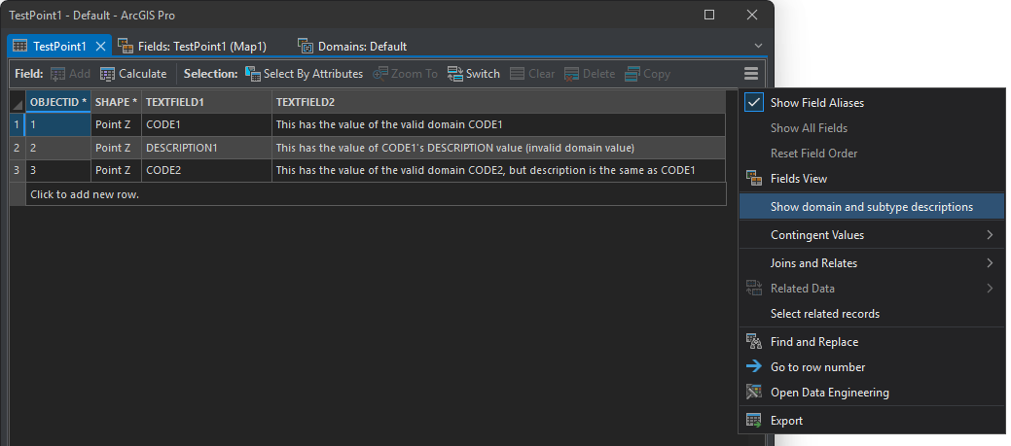
Task: Click the Related Data icon entry
Action: pyautogui.click(x=754, y=289)
